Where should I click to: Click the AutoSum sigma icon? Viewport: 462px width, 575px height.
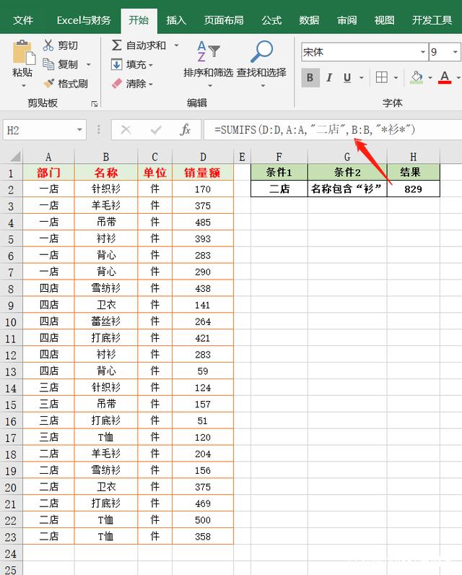[x=117, y=46]
